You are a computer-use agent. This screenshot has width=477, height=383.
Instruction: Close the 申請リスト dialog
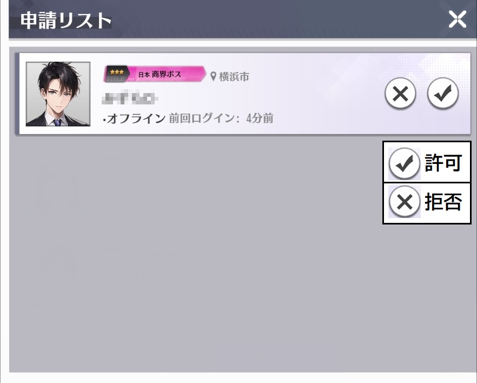pyautogui.click(x=457, y=19)
